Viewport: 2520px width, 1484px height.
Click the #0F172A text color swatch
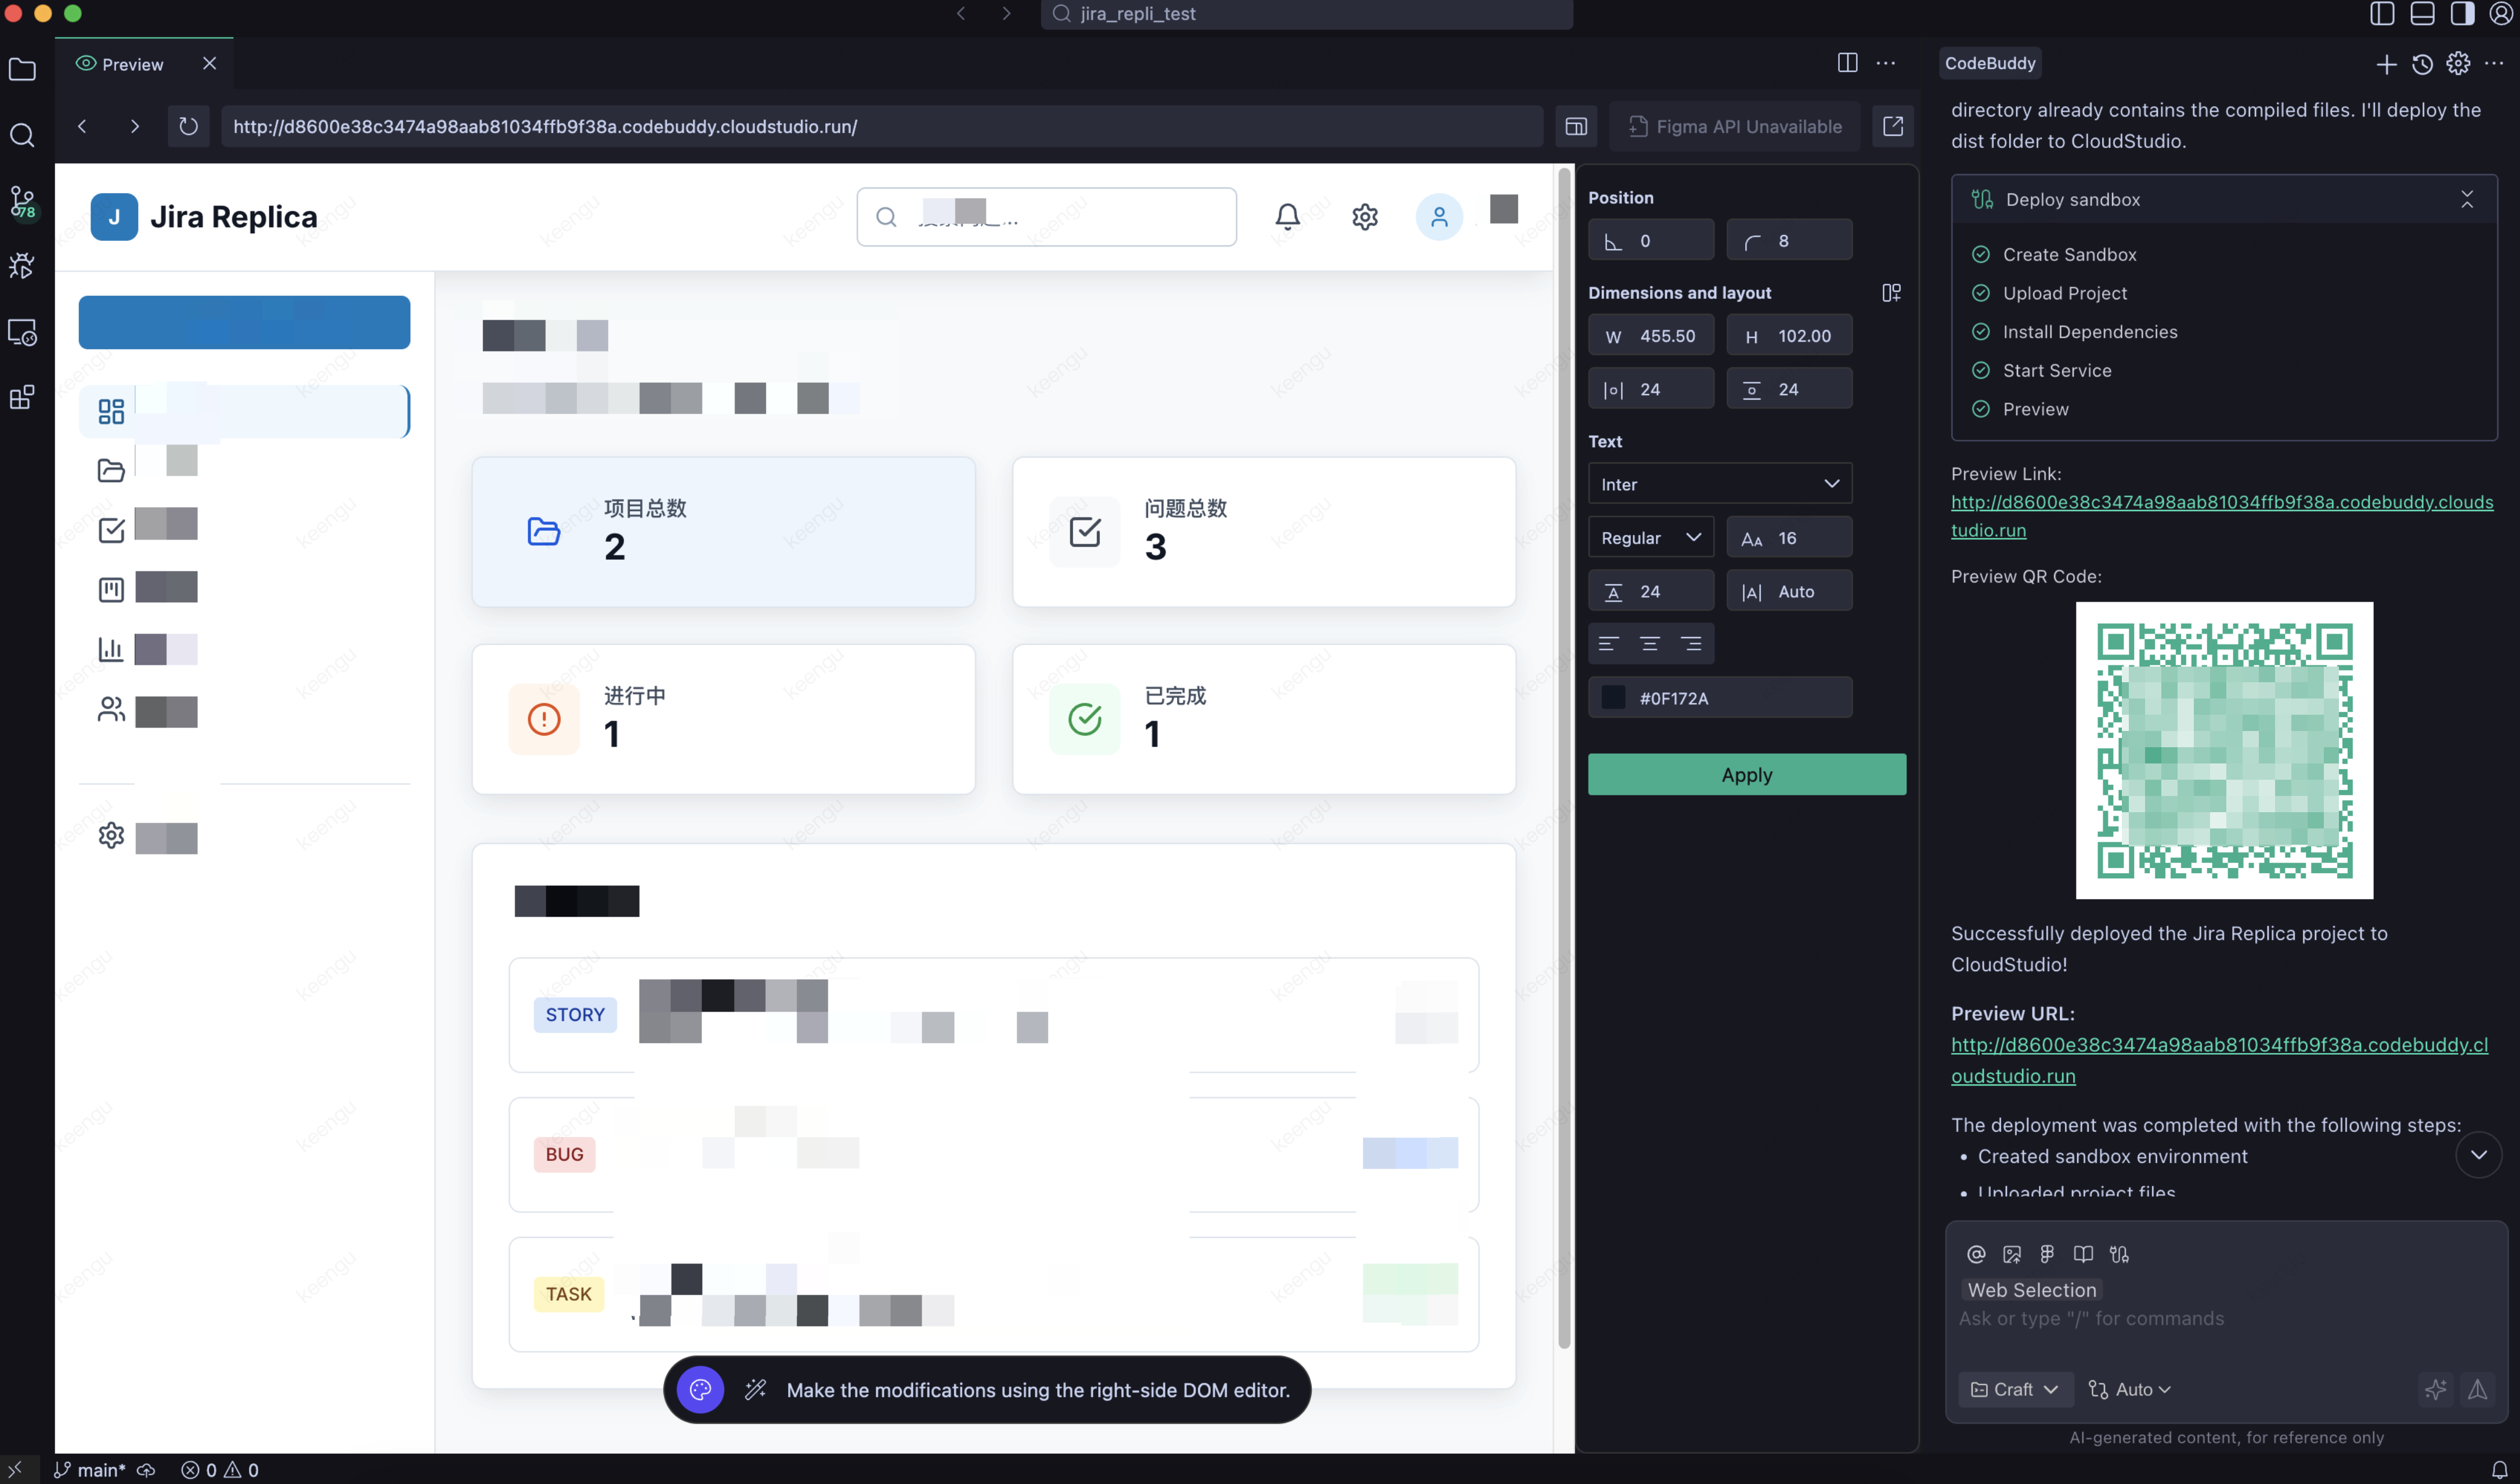(x=1613, y=698)
